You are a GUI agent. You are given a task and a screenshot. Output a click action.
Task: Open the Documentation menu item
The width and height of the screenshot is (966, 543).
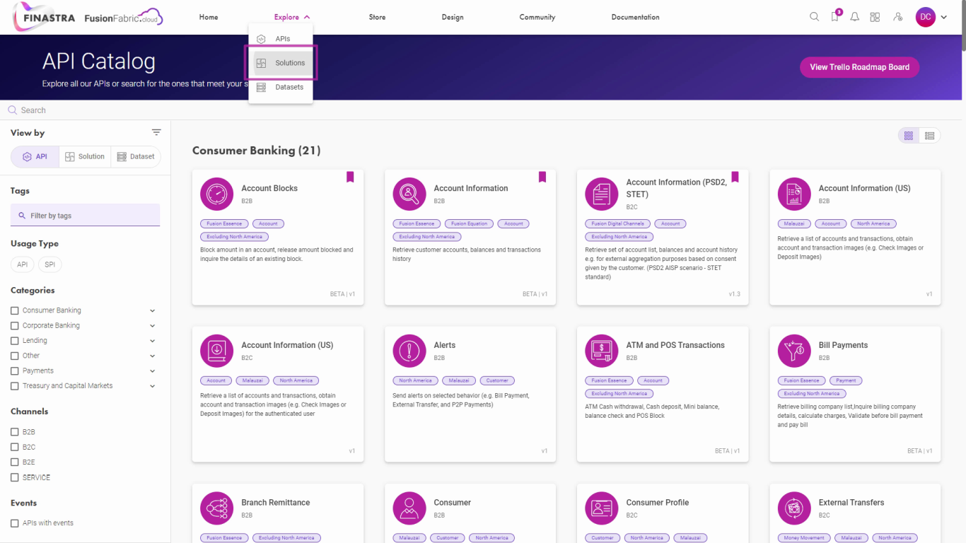pos(636,17)
